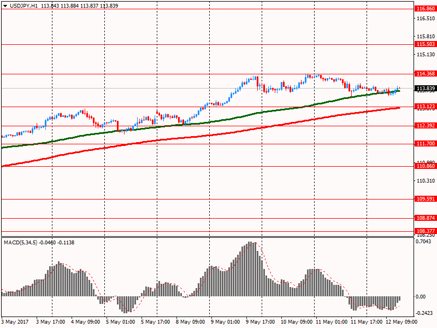
Task: Select the 110.860 price level tag
Action: (425, 166)
